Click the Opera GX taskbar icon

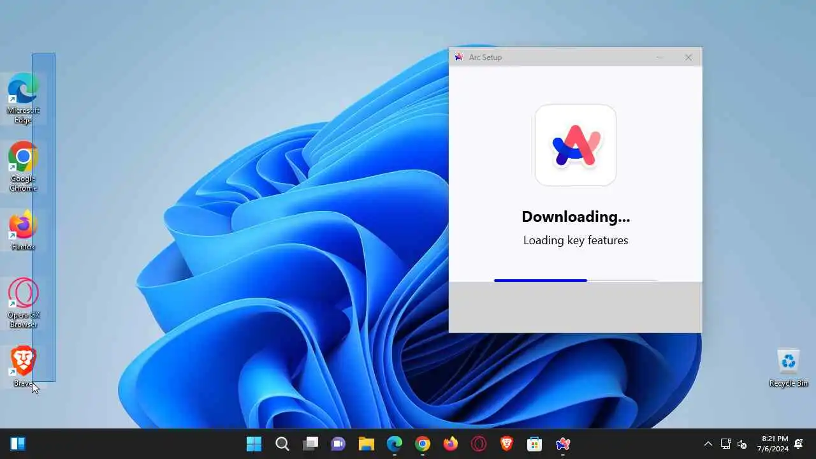[479, 444]
